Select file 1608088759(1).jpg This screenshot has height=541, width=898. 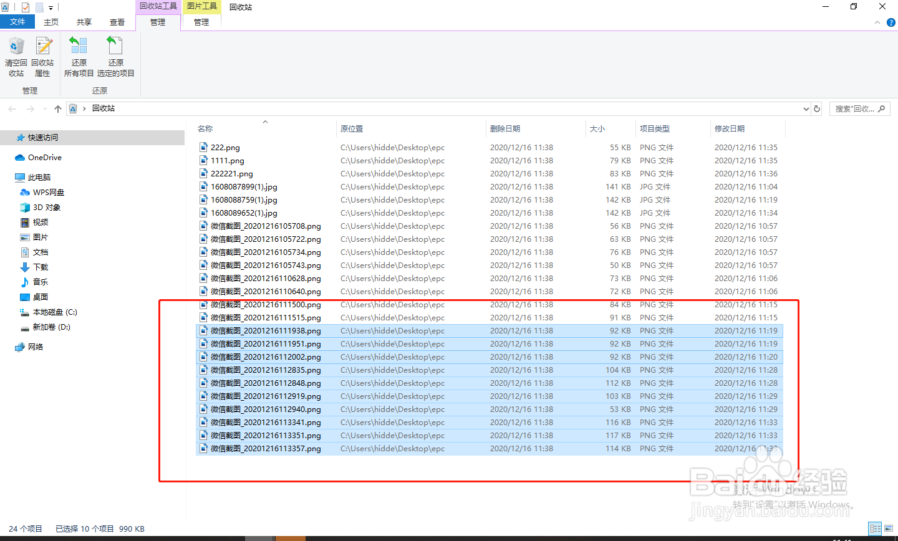pos(244,200)
